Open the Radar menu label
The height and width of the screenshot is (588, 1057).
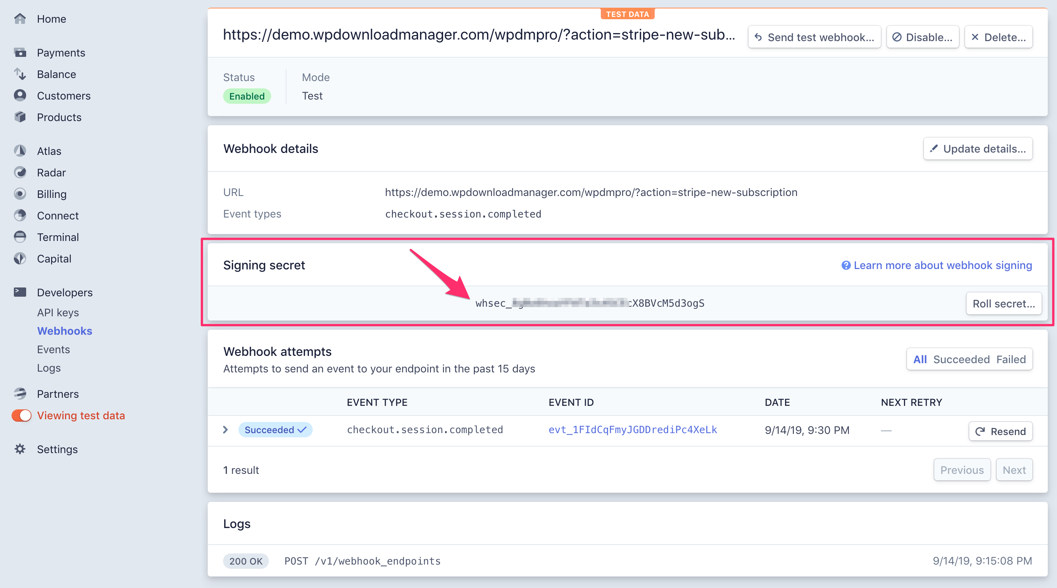click(51, 173)
